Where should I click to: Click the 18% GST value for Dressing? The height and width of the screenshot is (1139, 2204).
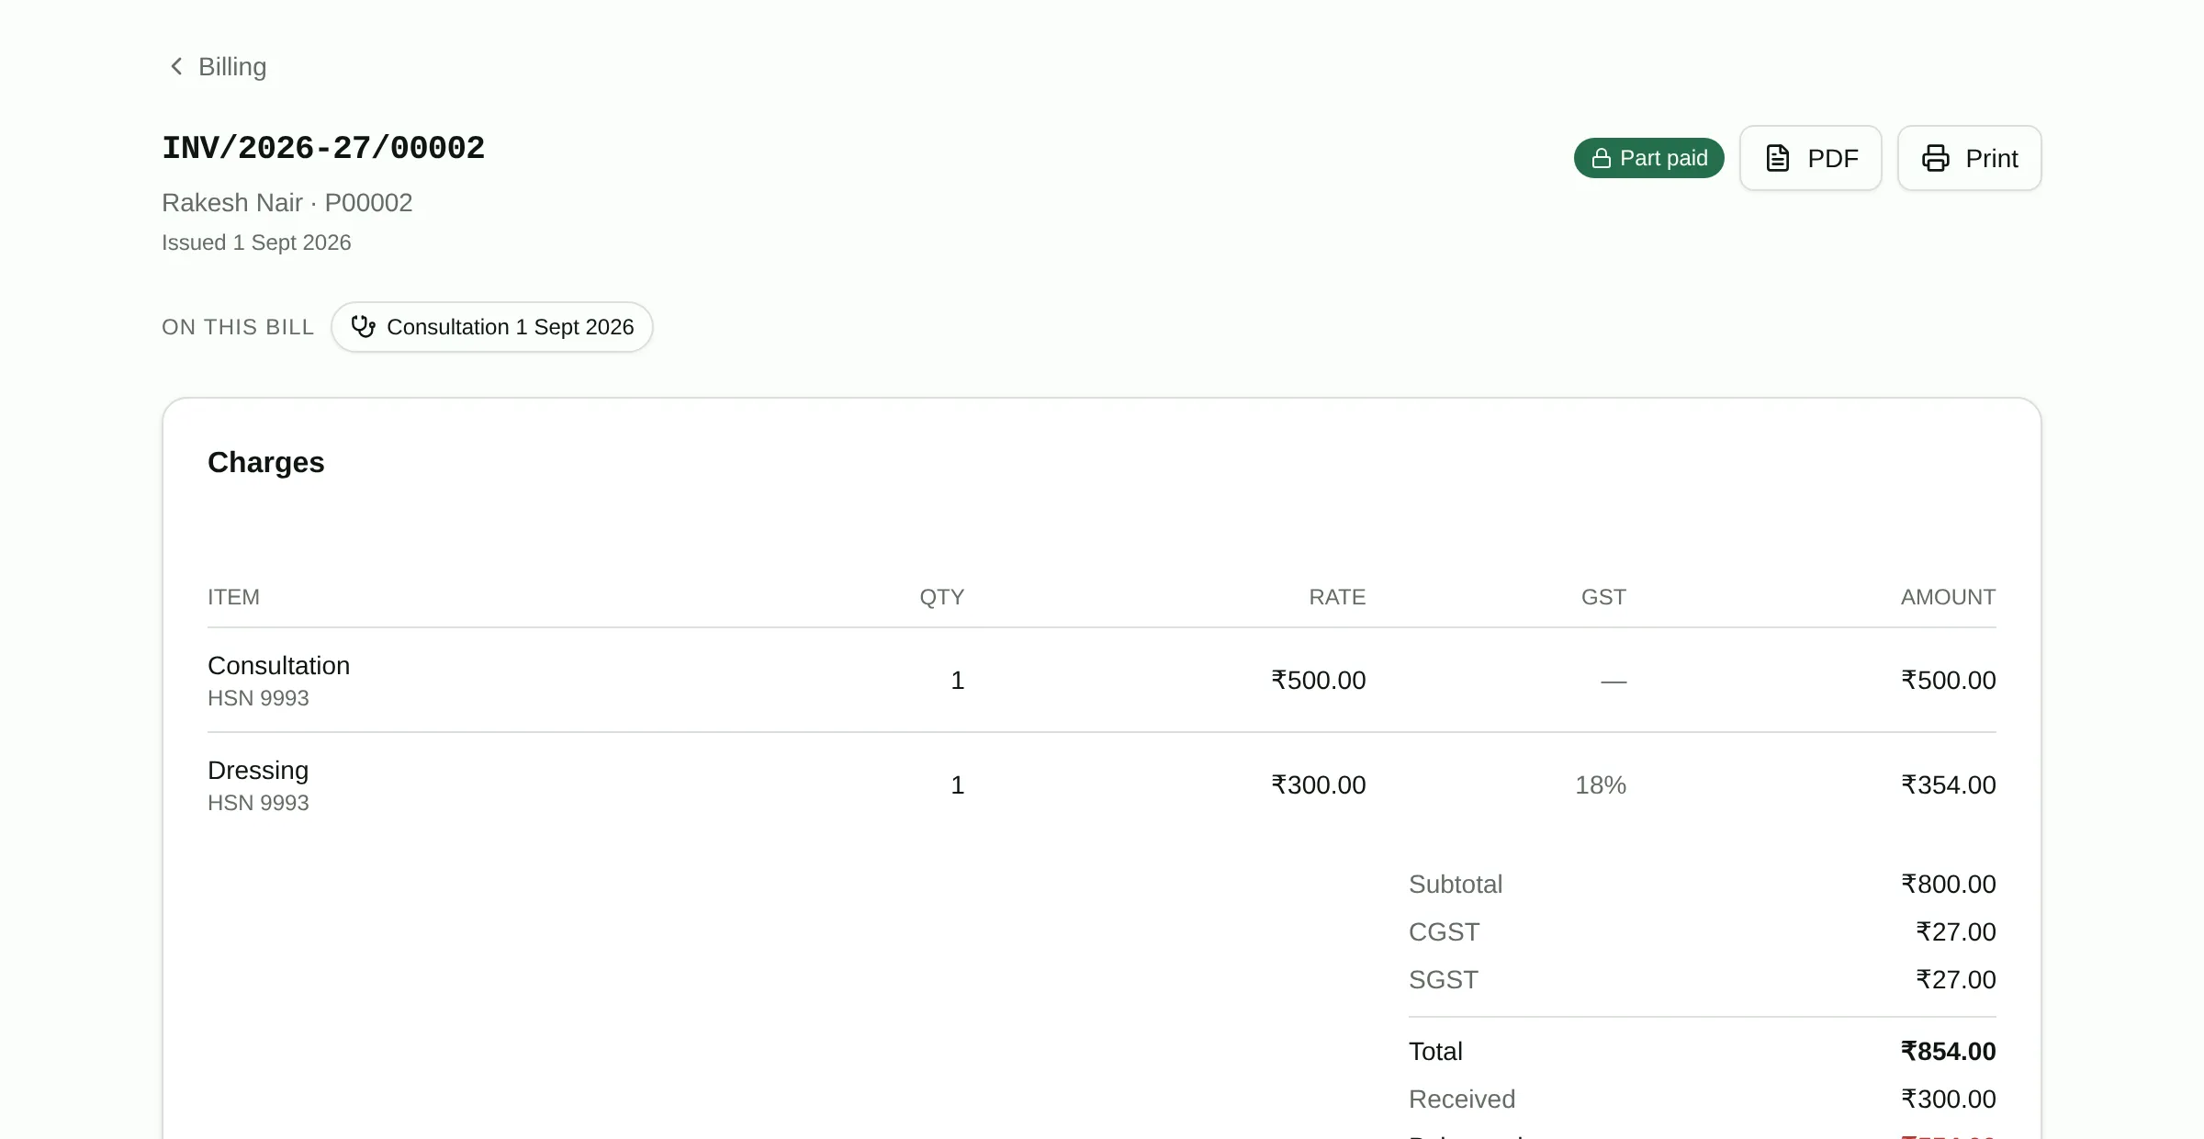[1601, 785]
